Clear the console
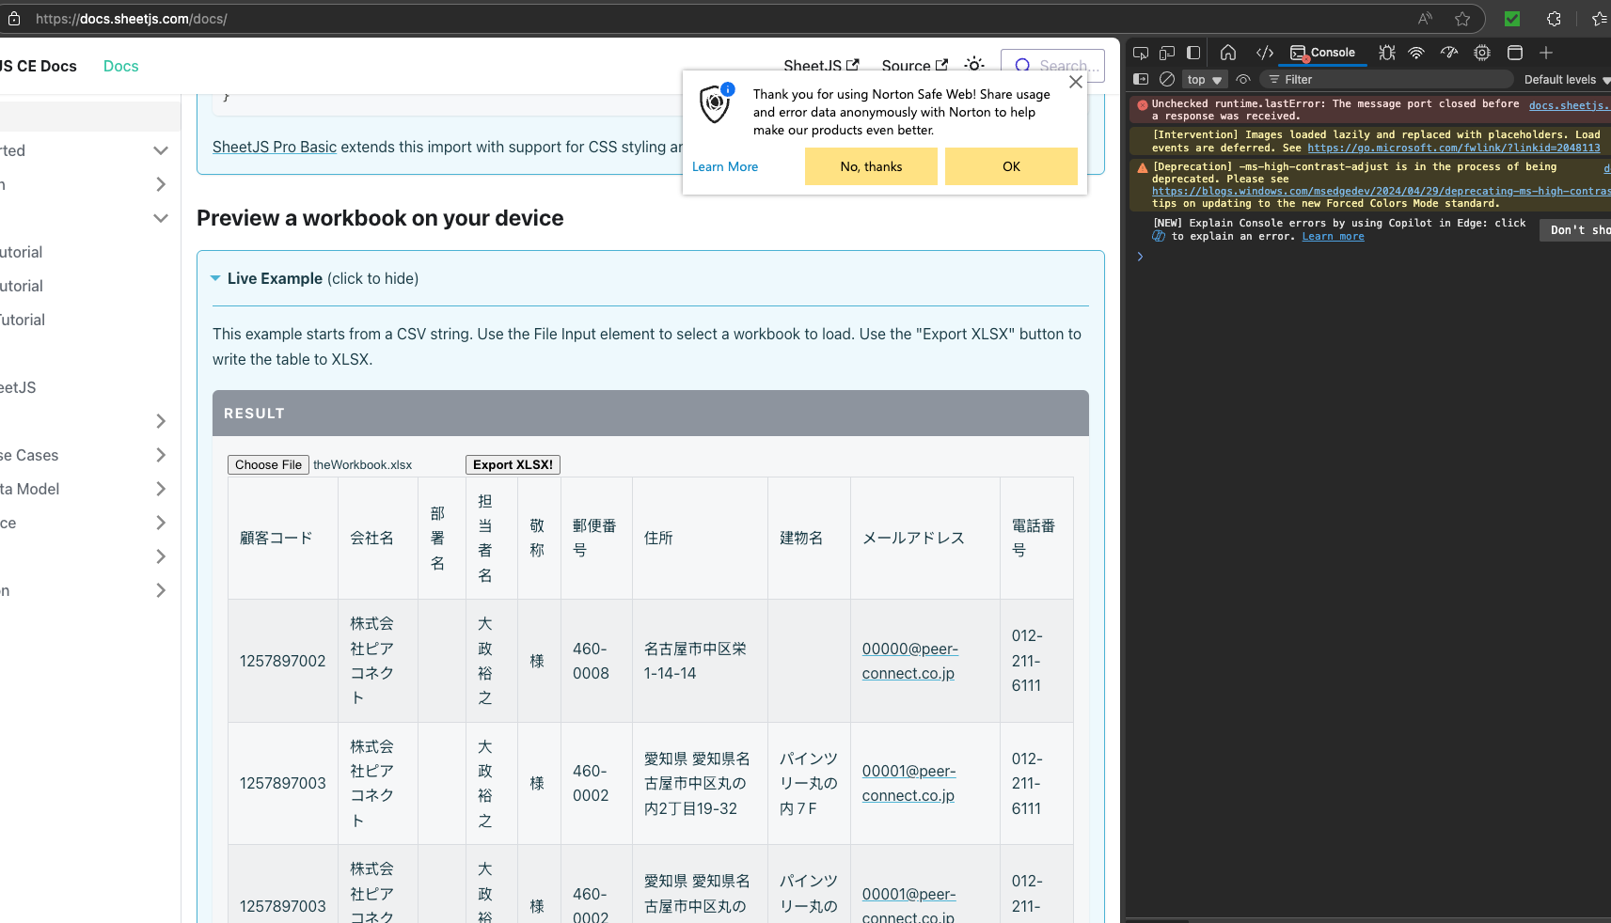The height and width of the screenshot is (923, 1611). coord(1167,80)
